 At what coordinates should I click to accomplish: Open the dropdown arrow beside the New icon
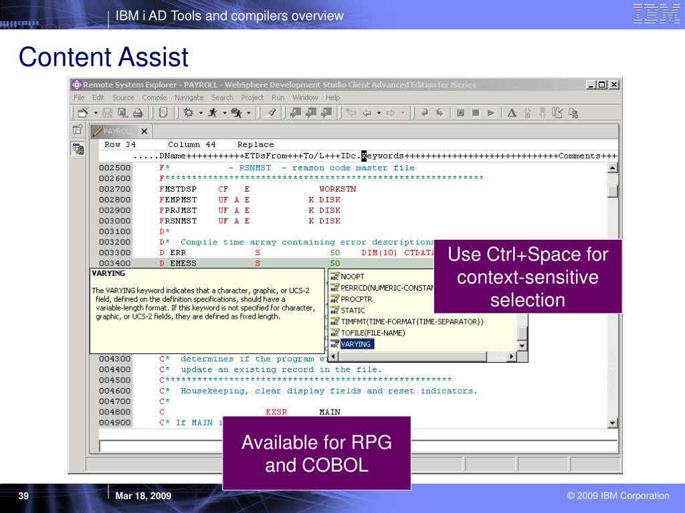(95, 114)
